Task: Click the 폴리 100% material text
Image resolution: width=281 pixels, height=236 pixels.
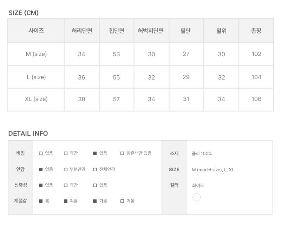Action: pos(202,154)
